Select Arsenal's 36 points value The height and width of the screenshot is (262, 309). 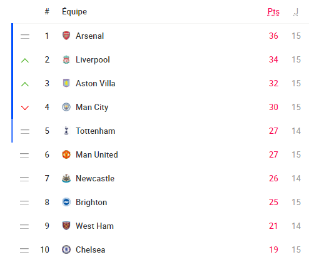(x=273, y=36)
